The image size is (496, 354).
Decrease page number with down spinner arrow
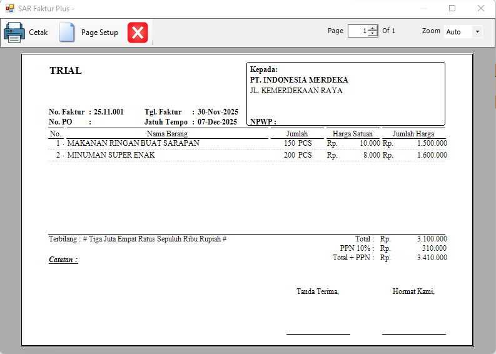(x=373, y=34)
